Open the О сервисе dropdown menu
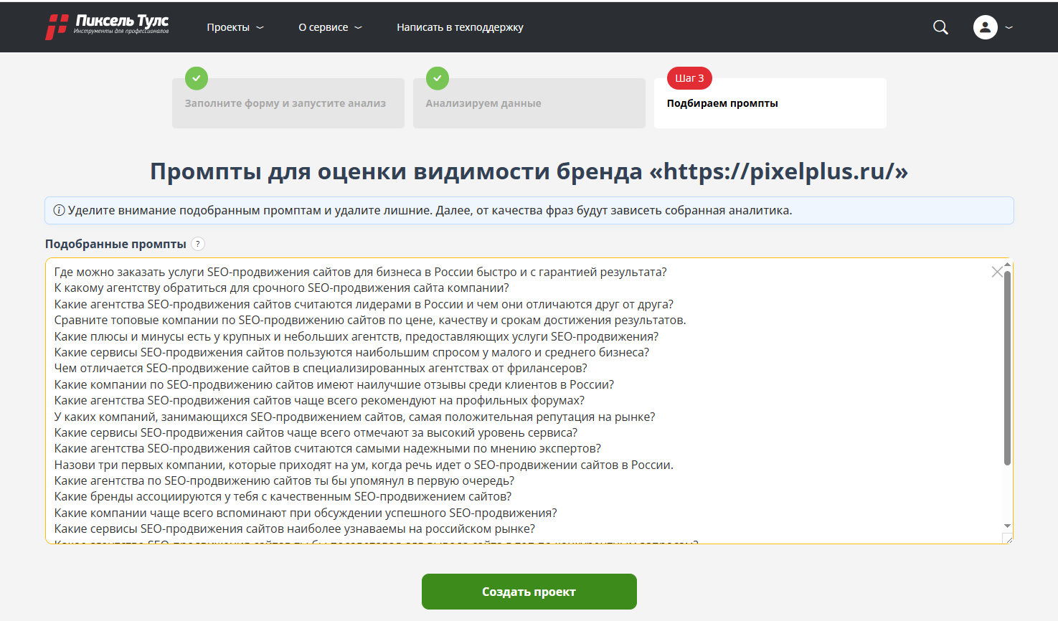 click(x=330, y=27)
